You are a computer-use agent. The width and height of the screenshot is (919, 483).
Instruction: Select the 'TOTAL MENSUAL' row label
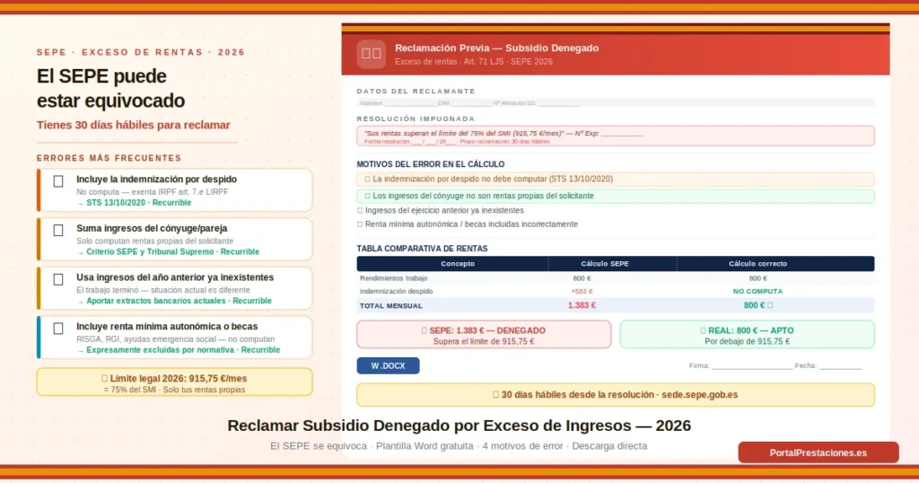(x=390, y=306)
